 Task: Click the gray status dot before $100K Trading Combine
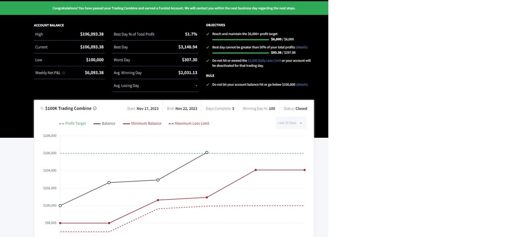[42, 108]
